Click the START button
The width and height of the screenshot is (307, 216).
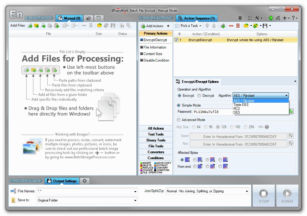tap(287, 196)
